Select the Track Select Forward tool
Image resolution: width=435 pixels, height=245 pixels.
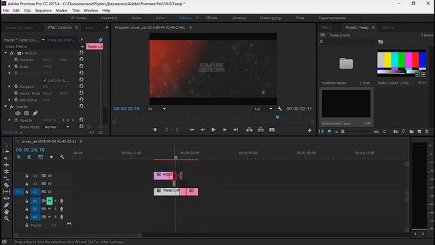[6, 152]
